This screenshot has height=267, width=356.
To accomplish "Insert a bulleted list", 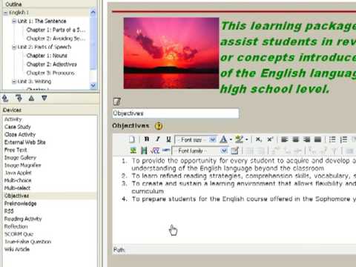I will pos(332,139).
